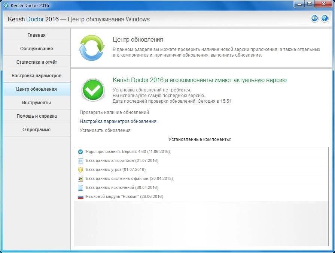
Task: Open help via the question mark icon
Action: (x=325, y=19)
